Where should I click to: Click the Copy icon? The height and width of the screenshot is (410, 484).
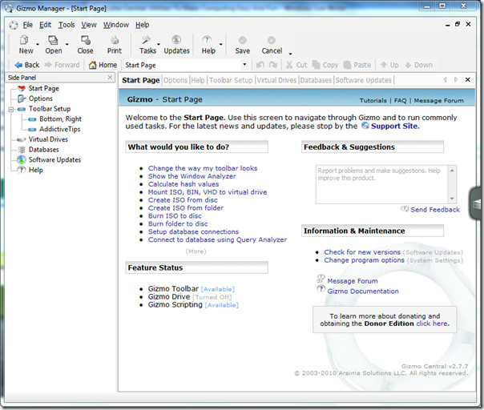pos(316,65)
